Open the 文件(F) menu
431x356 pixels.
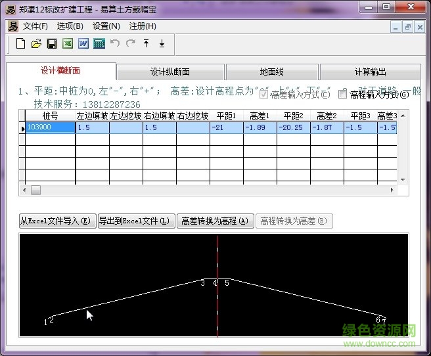[x=35, y=26]
